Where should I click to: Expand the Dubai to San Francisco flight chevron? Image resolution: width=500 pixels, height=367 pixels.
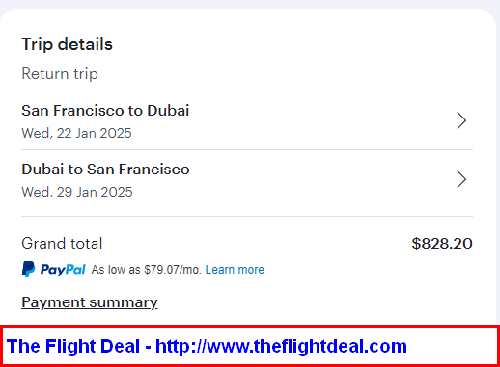click(x=461, y=179)
